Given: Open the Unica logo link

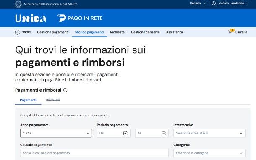Looking at the screenshot, I should (x=31, y=18).
